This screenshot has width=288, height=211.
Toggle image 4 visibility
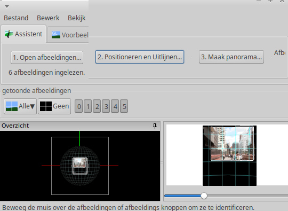pyautogui.click(x=115, y=106)
